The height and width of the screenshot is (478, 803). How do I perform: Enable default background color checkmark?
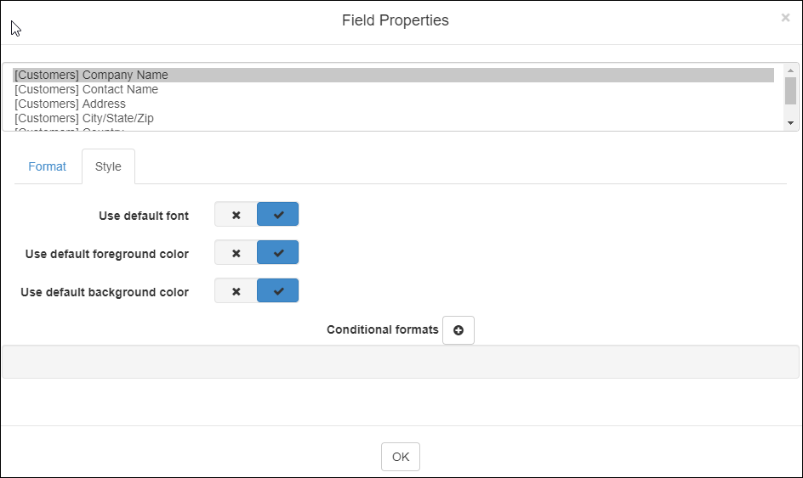(x=278, y=291)
